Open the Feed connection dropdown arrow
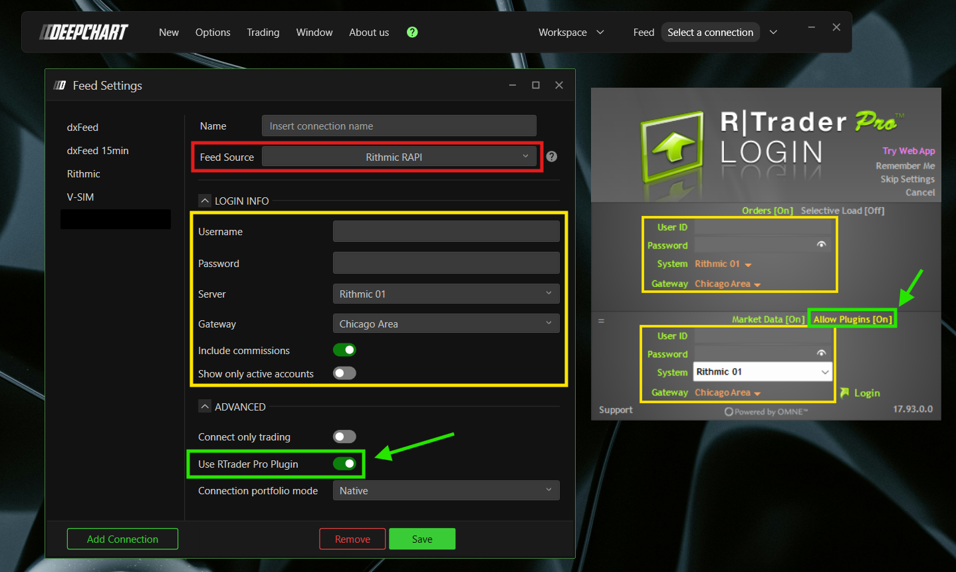Image resolution: width=956 pixels, height=572 pixels. click(x=773, y=32)
